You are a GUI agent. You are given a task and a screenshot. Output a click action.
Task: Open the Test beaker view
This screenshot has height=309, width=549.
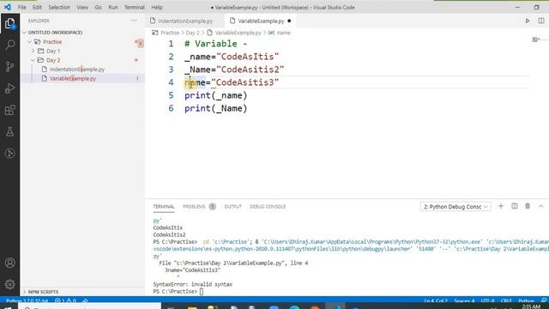pyautogui.click(x=9, y=131)
